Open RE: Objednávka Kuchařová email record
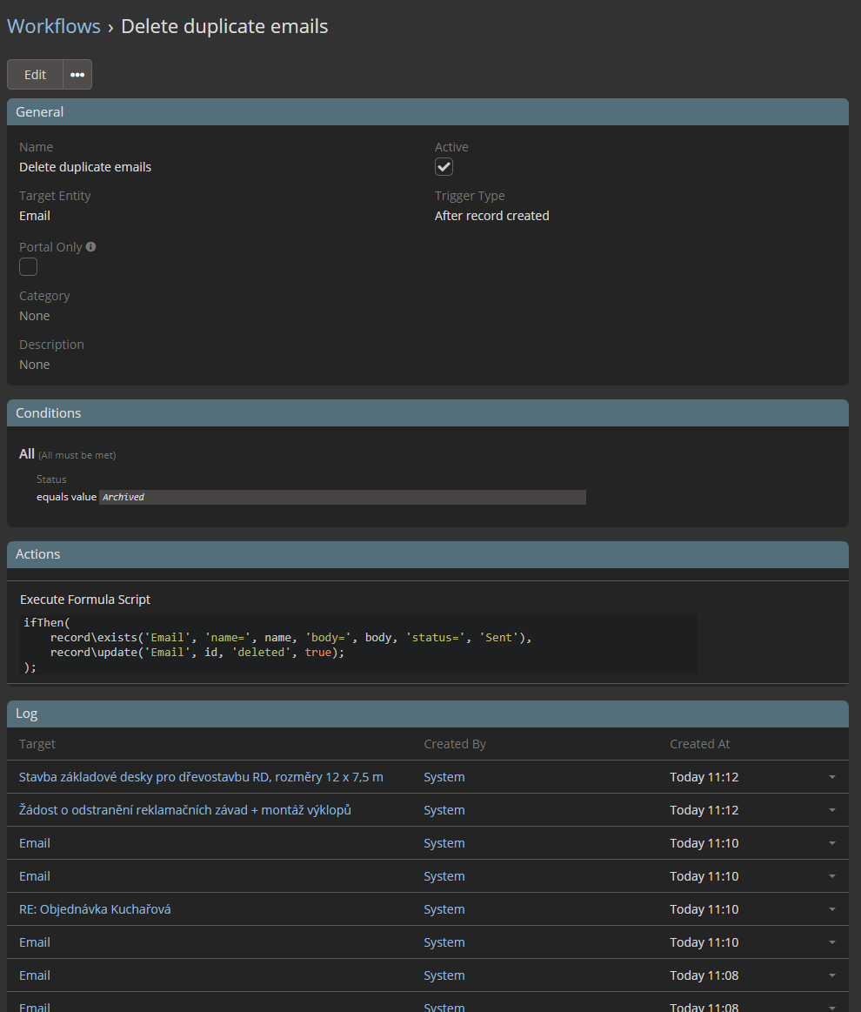This screenshot has height=1012, width=861. pyautogui.click(x=95, y=909)
